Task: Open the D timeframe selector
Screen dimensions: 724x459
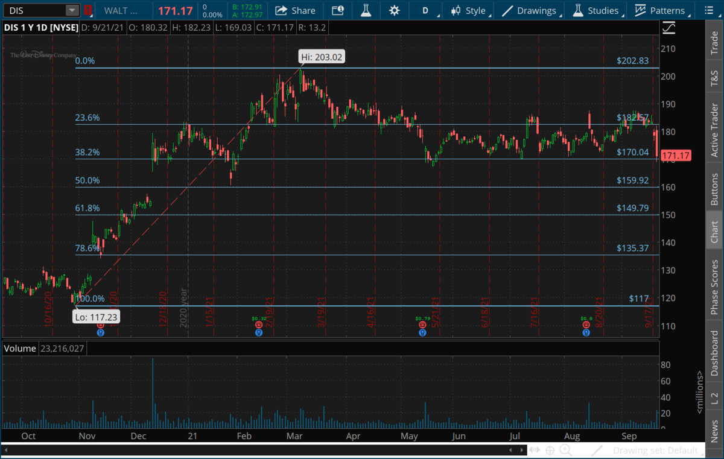Action: [x=425, y=10]
